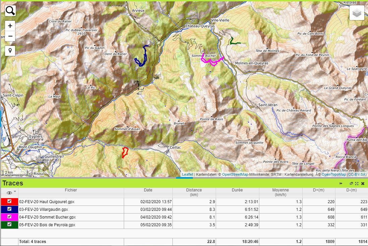Click the location marker button
Screen dimensions: 368x246
[x=10, y=51]
